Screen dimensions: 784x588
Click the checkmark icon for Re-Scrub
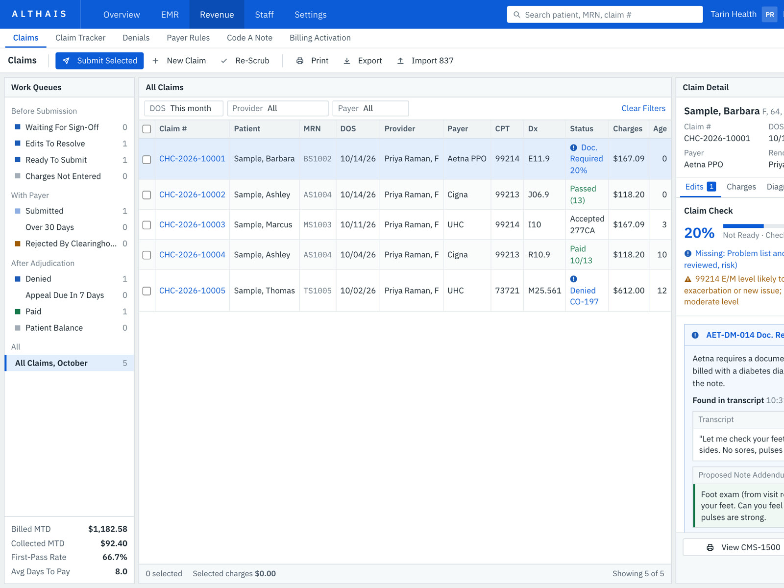point(224,61)
